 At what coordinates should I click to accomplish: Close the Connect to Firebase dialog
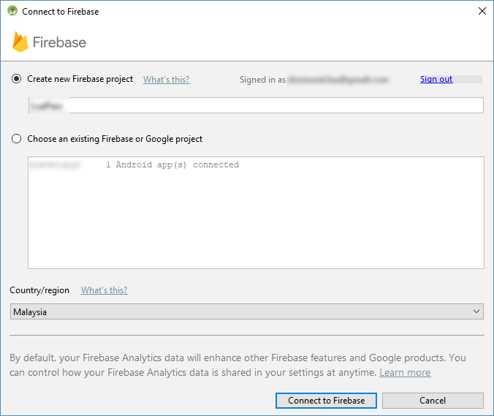click(x=482, y=12)
